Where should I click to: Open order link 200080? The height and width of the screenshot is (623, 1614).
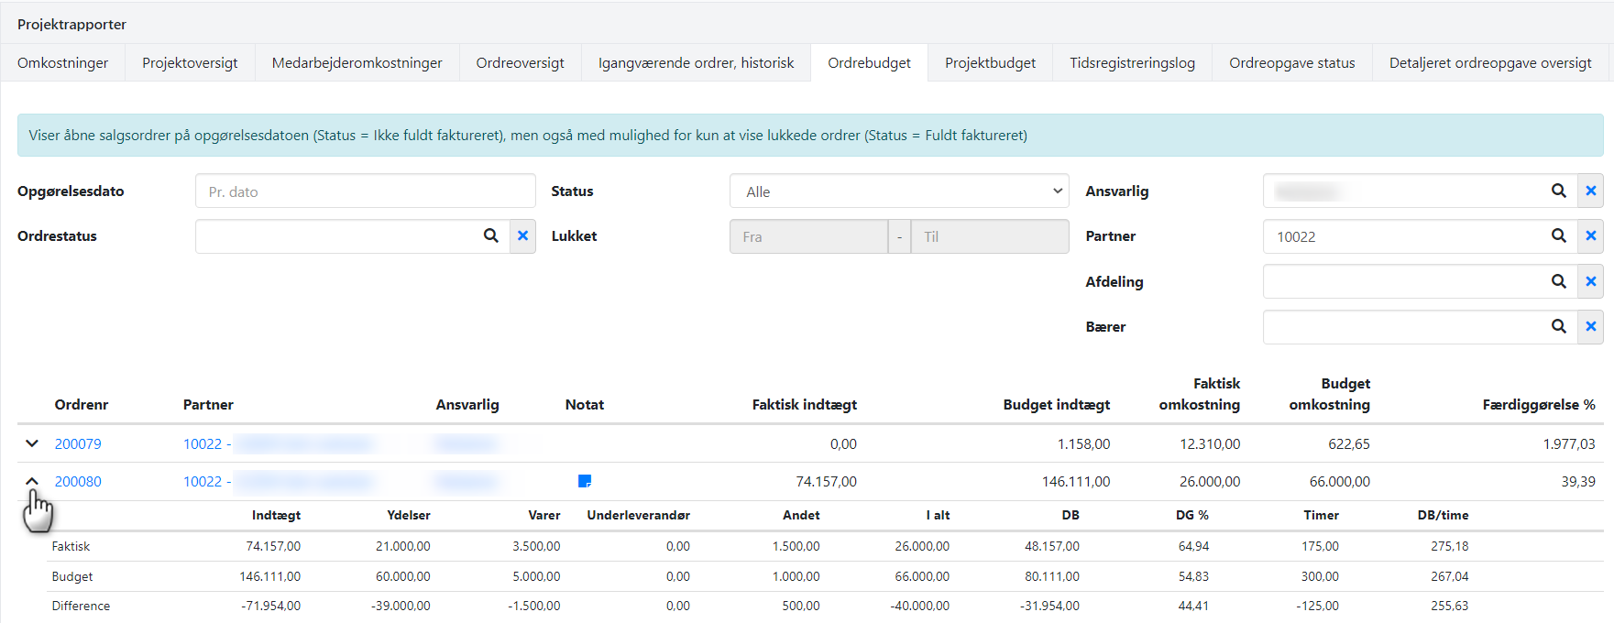click(x=78, y=481)
